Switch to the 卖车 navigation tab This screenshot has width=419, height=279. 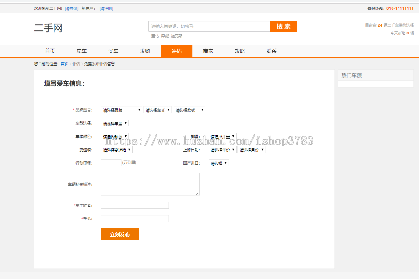[x=81, y=51]
